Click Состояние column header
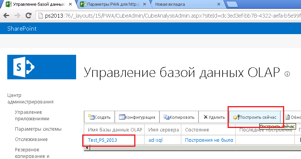Image resolution: width=301 pixels, height=159 pixels. tap(197, 130)
